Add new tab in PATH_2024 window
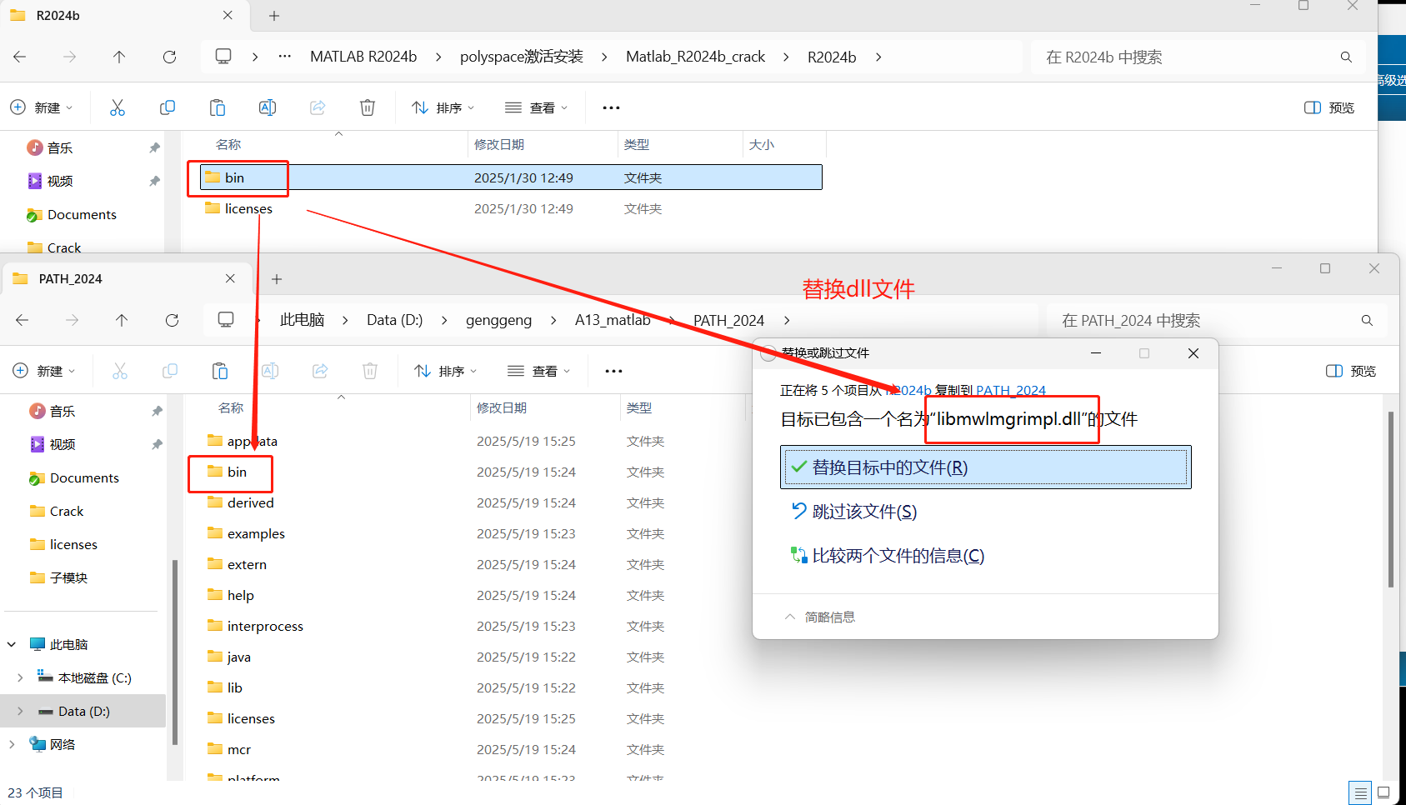This screenshot has height=805, width=1406. tap(277, 278)
